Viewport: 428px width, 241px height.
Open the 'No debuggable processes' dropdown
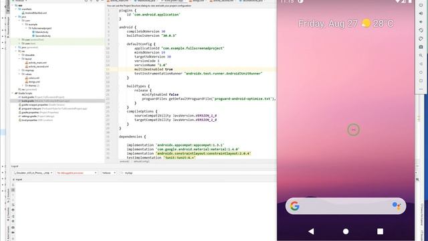(77, 173)
